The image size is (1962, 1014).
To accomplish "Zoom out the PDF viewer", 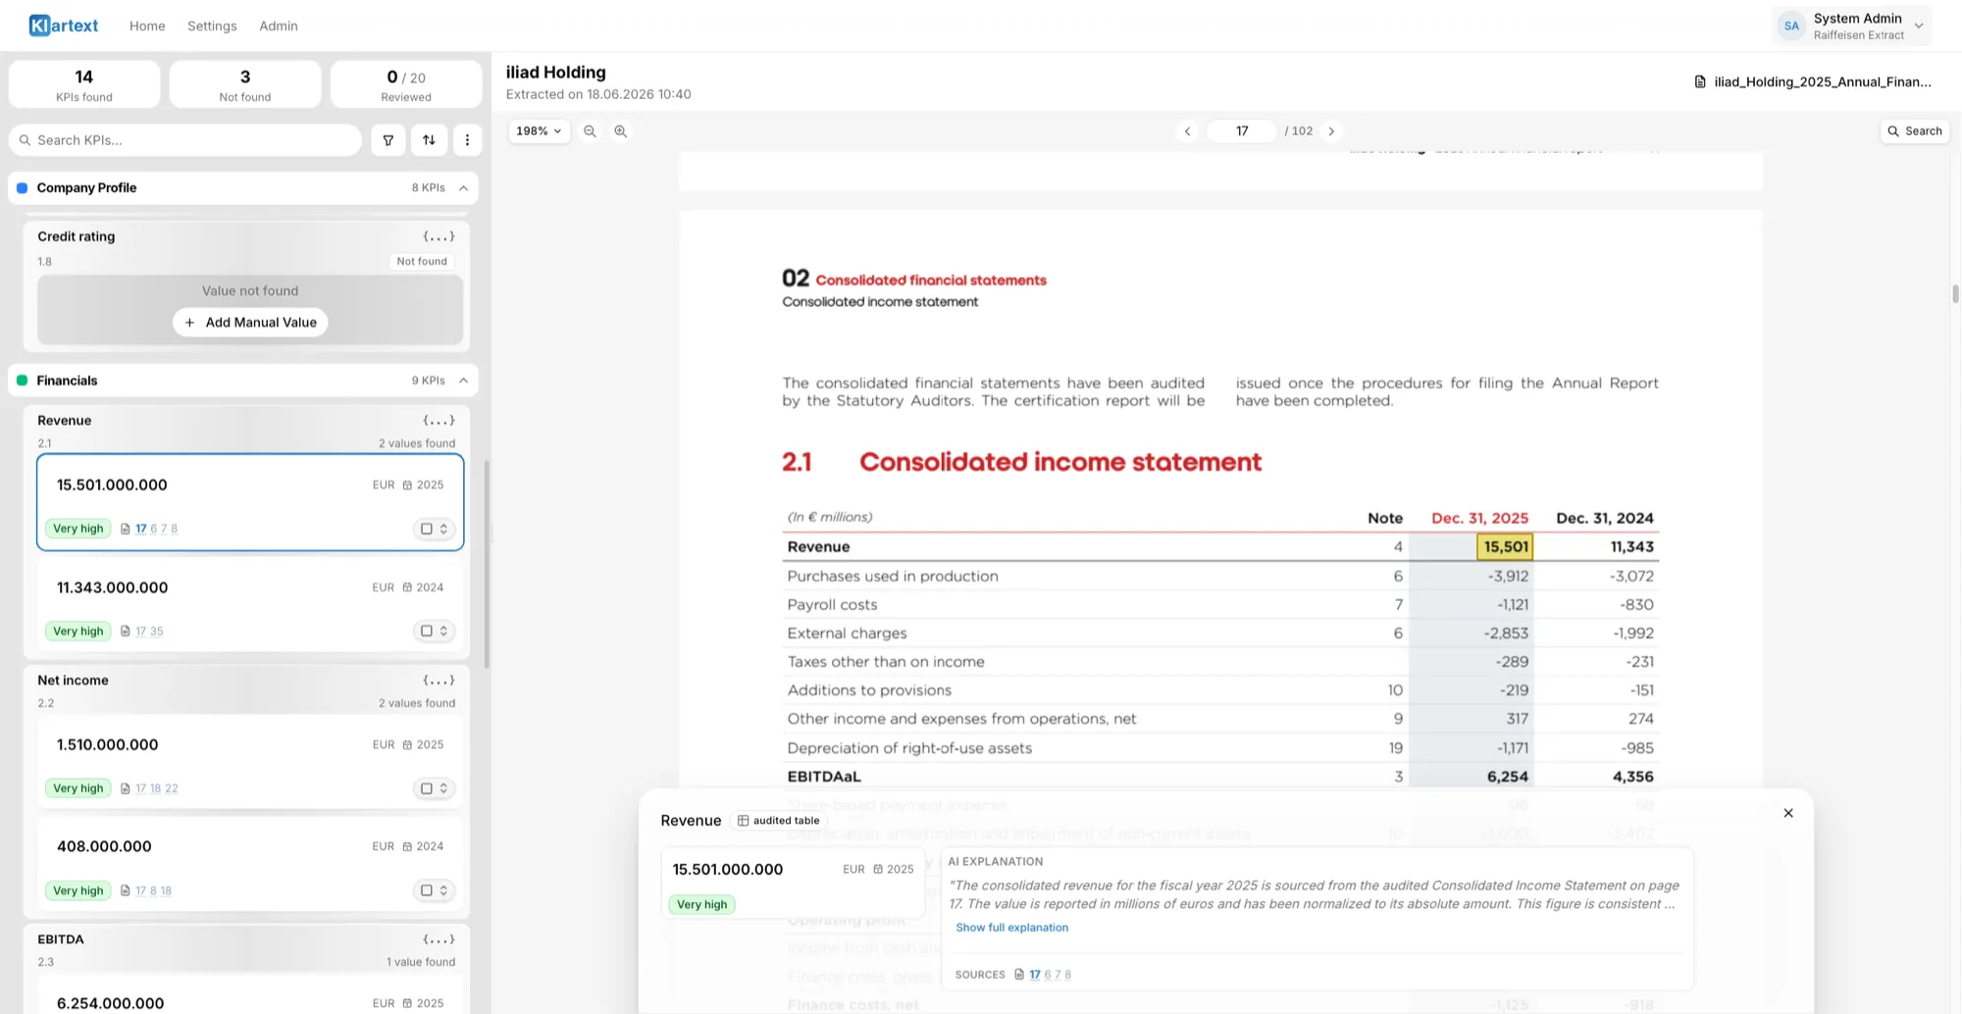I will pyautogui.click(x=590, y=131).
